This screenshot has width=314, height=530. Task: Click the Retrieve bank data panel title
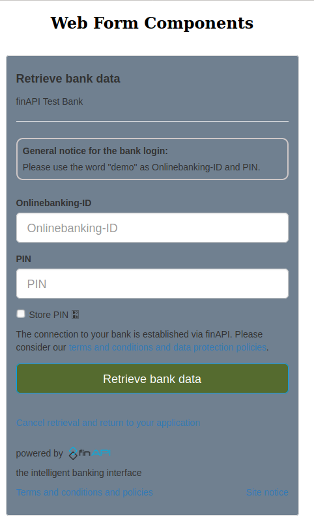(x=68, y=79)
